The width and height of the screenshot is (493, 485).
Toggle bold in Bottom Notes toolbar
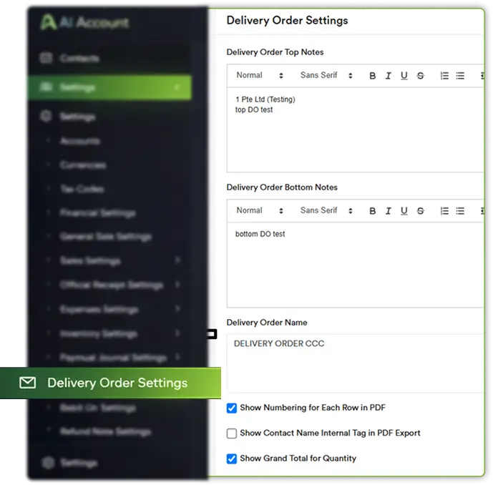tap(372, 211)
